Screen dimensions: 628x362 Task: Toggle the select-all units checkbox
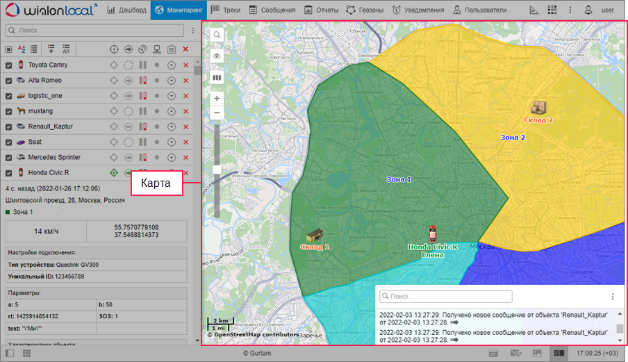pos(8,49)
